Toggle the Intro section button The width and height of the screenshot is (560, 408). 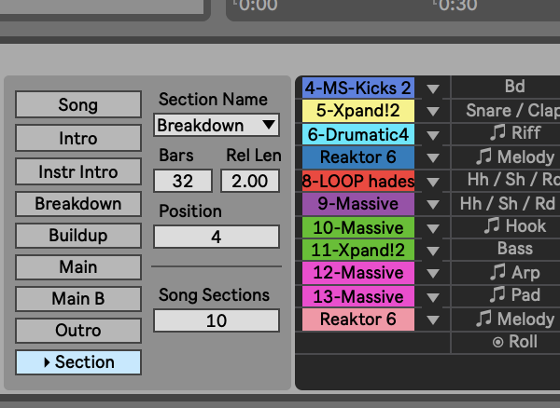click(x=77, y=140)
